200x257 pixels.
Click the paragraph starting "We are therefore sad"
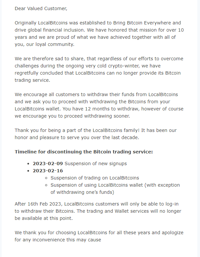point(99,69)
